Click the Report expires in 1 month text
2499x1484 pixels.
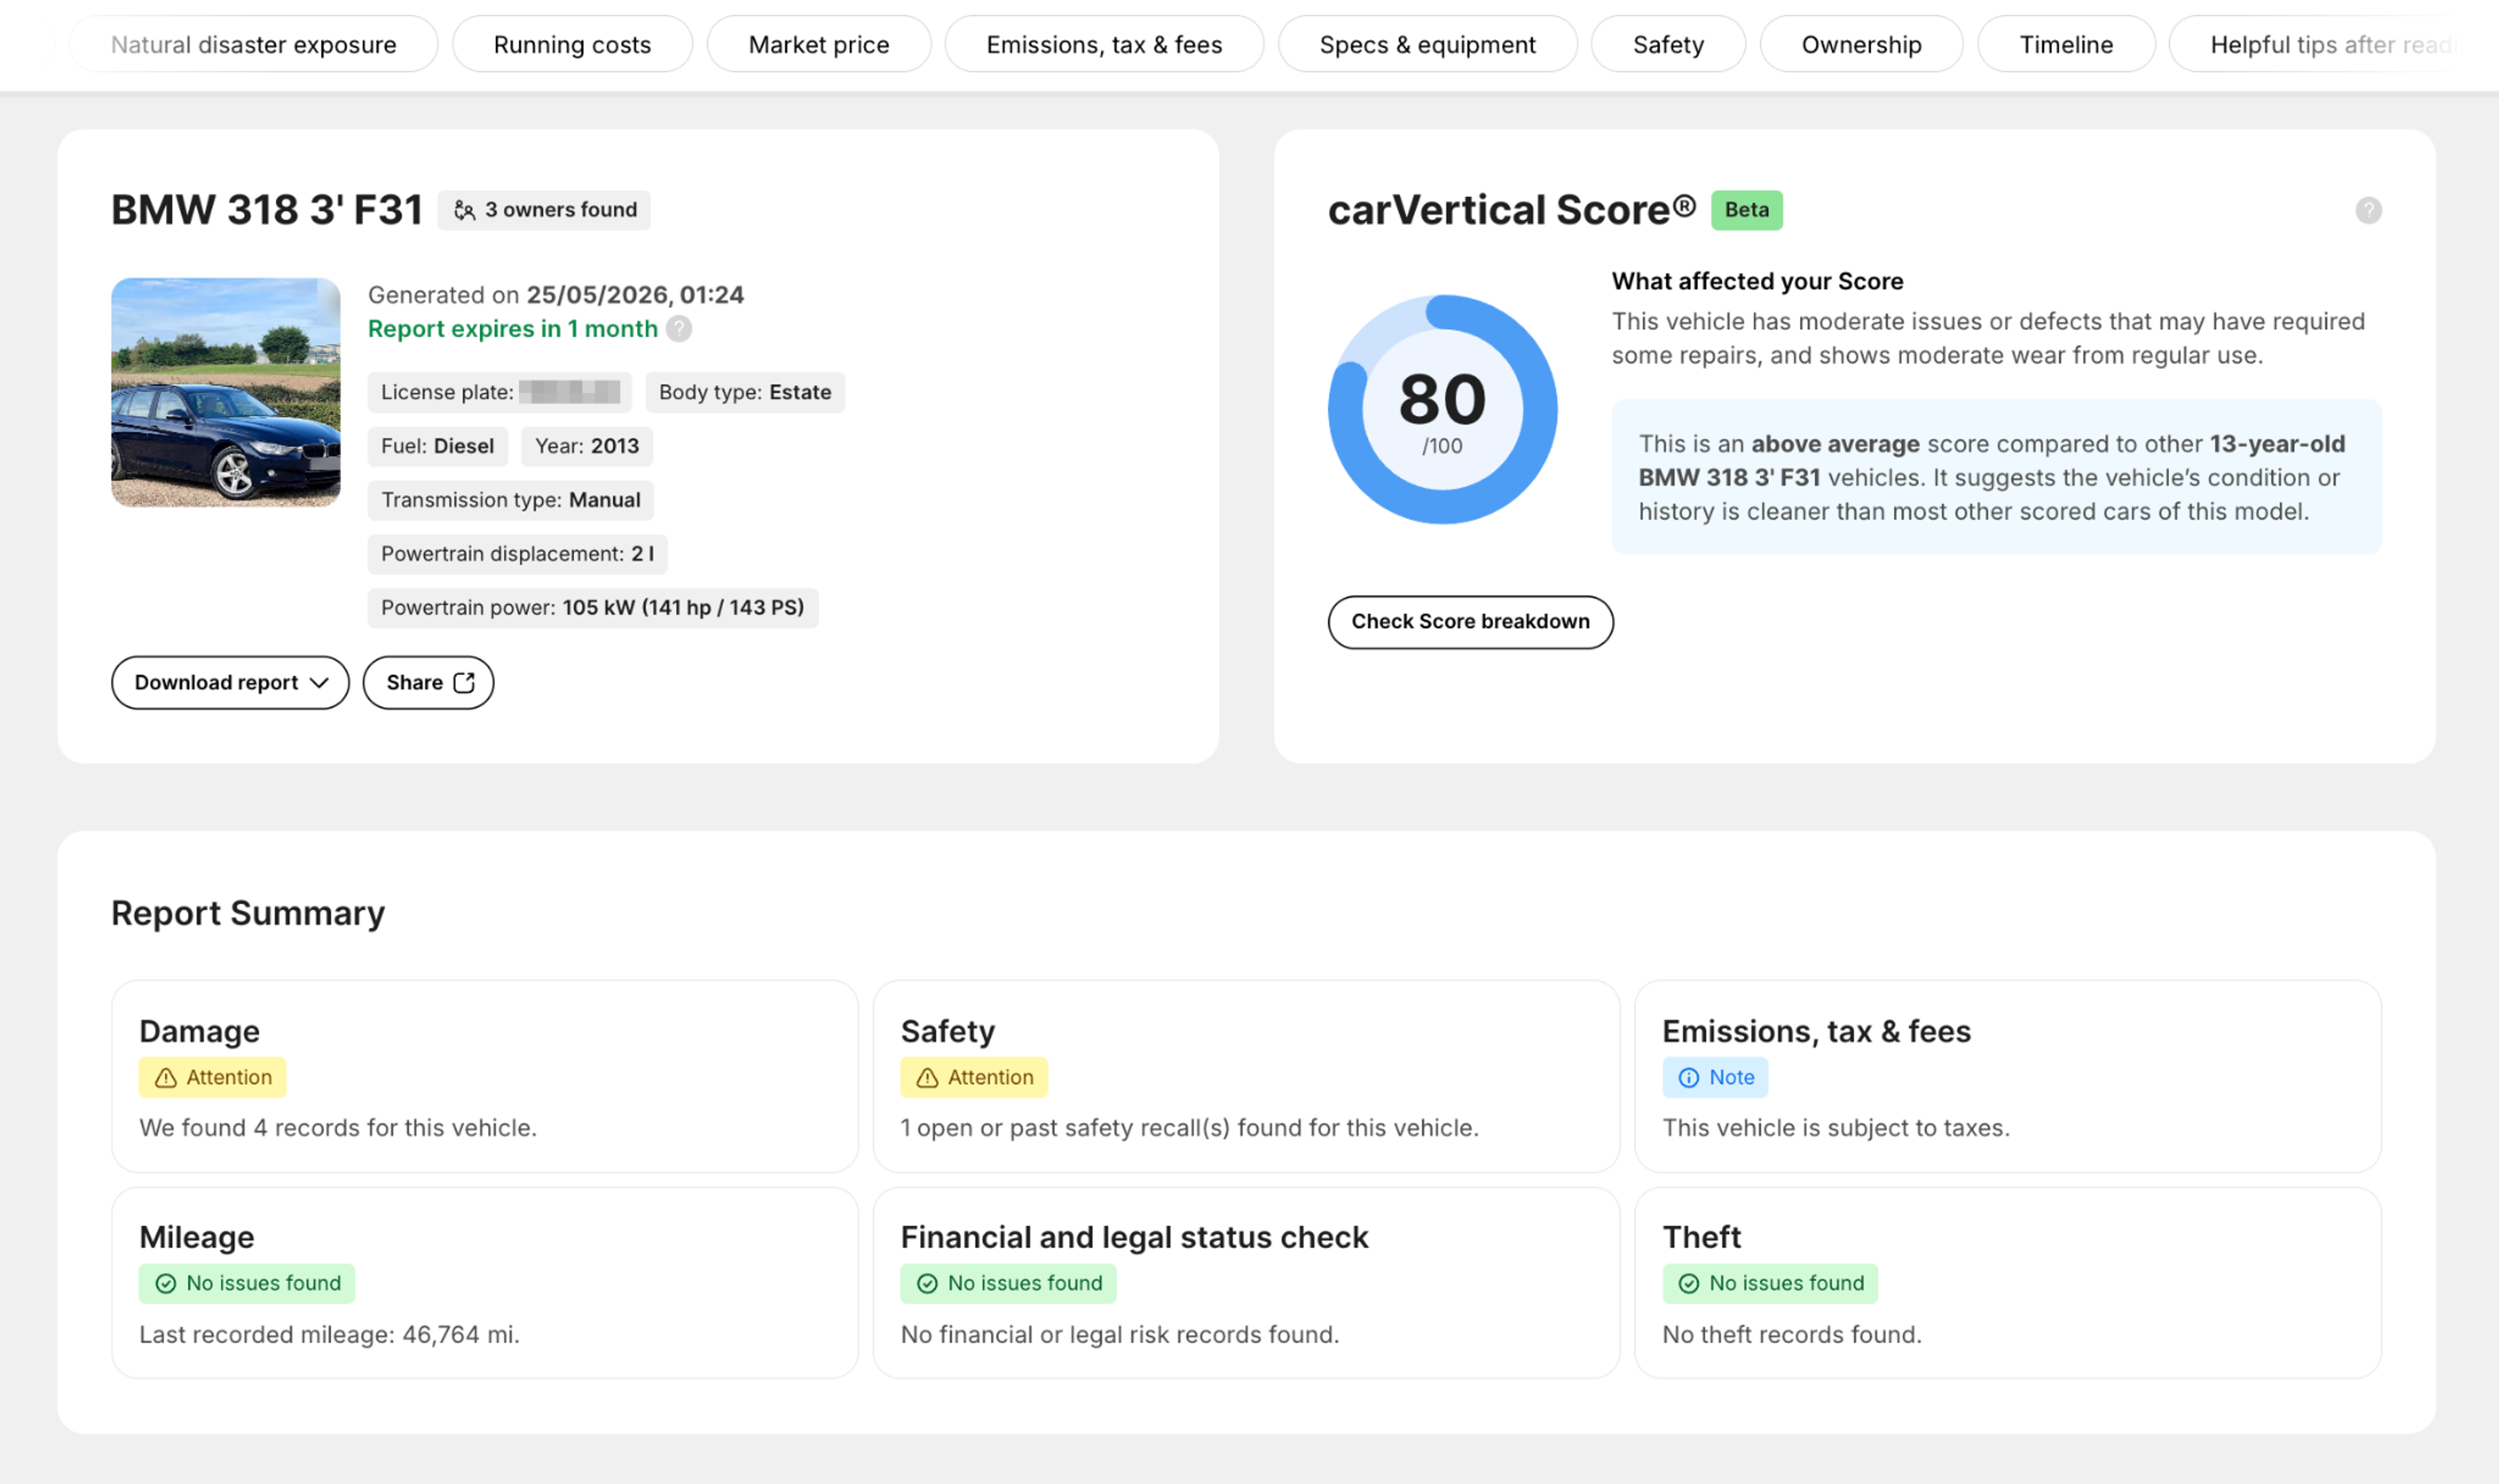tap(513, 329)
